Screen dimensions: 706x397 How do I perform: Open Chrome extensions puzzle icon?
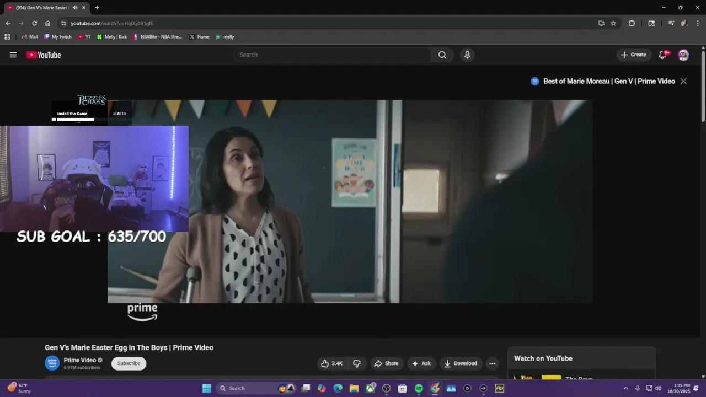coord(632,23)
